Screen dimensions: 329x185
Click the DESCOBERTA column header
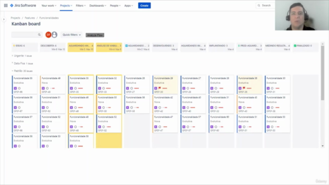pyautogui.click(x=52, y=47)
